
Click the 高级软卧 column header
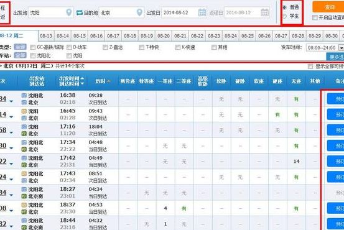tap(203, 81)
